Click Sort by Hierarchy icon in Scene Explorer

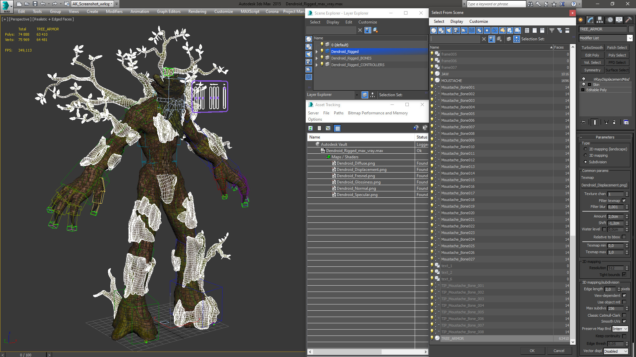[x=373, y=95]
